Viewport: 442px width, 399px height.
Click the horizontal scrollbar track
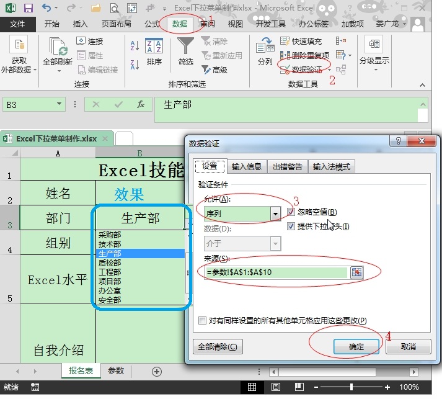coord(343,372)
